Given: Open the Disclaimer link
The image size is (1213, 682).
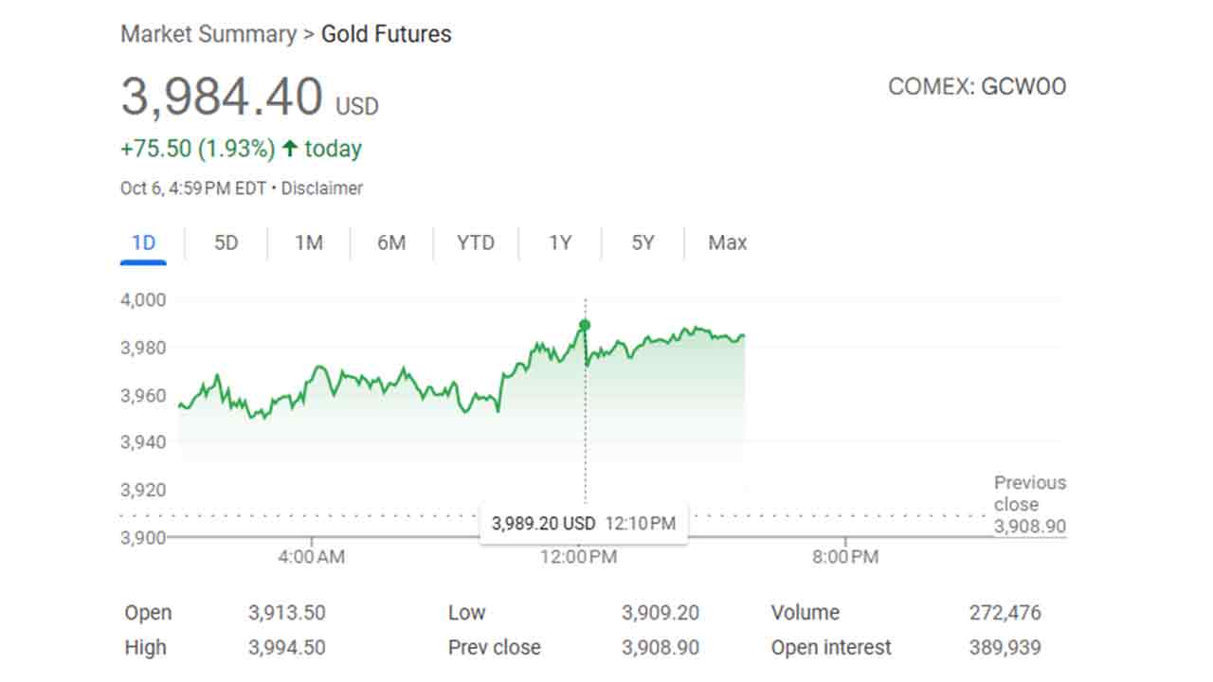Looking at the screenshot, I should point(321,188).
